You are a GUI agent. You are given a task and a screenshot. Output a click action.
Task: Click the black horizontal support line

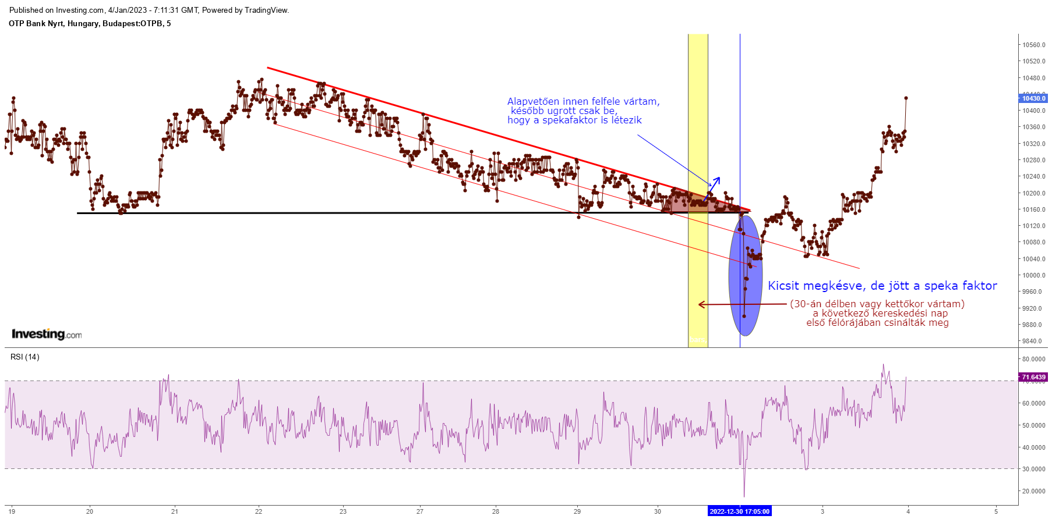tap(350, 213)
